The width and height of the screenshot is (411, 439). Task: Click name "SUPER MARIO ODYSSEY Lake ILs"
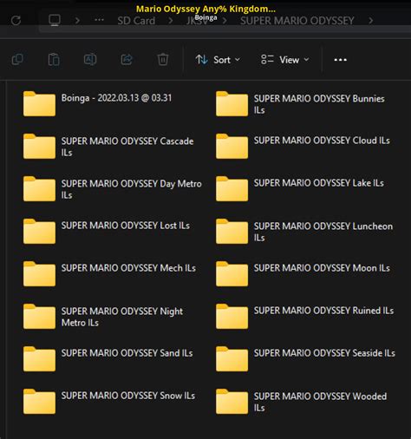point(319,183)
